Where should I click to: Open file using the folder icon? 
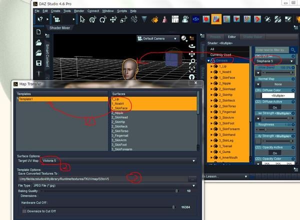38,42
